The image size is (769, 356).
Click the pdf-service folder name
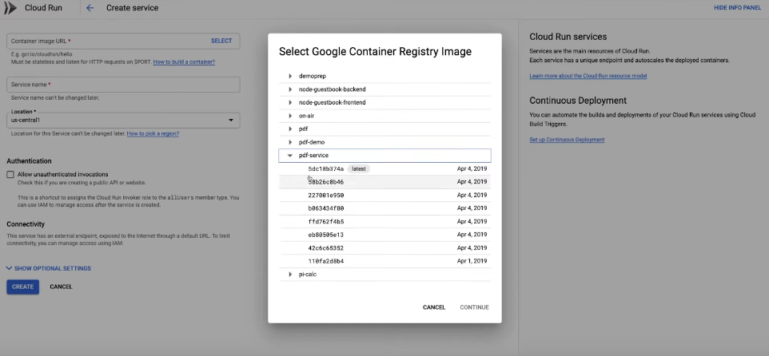click(x=313, y=155)
